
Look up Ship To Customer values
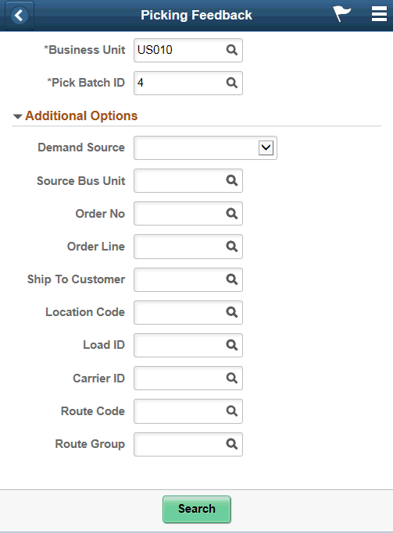(232, 279)
